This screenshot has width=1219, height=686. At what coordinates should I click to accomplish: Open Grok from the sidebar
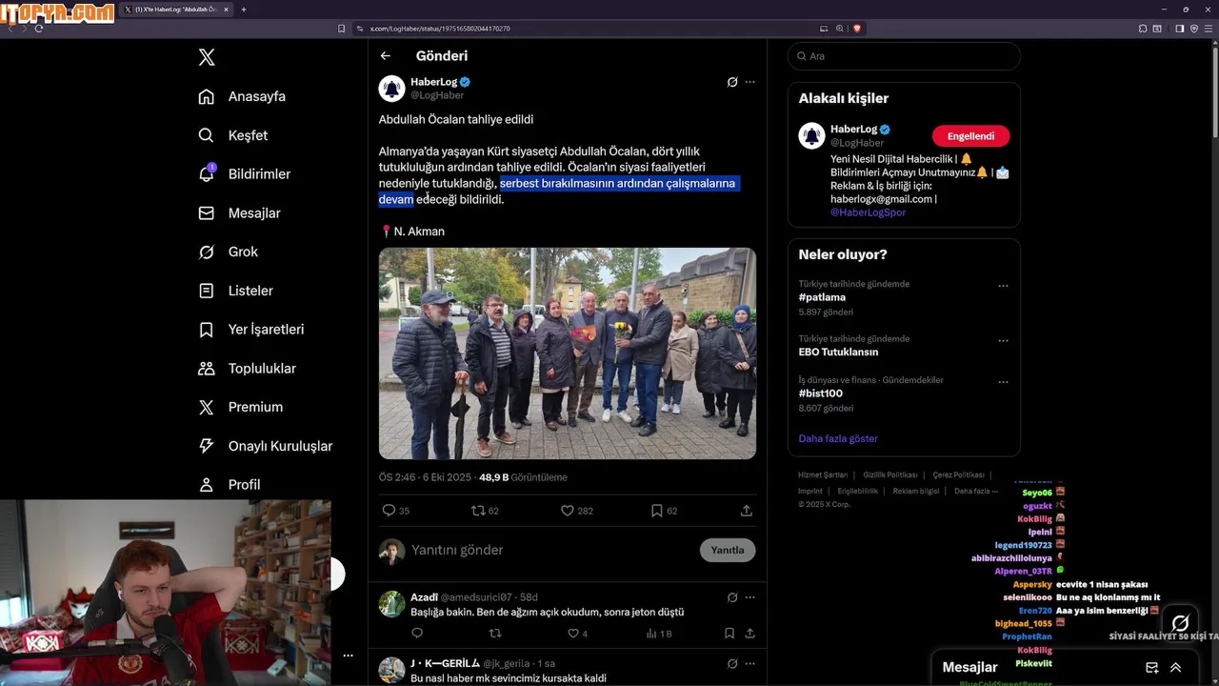click(x=228, y=252)
